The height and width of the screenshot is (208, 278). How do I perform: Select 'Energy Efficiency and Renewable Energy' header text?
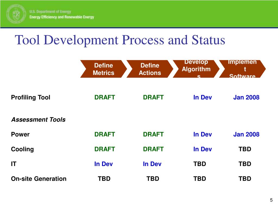pos(62,17)
